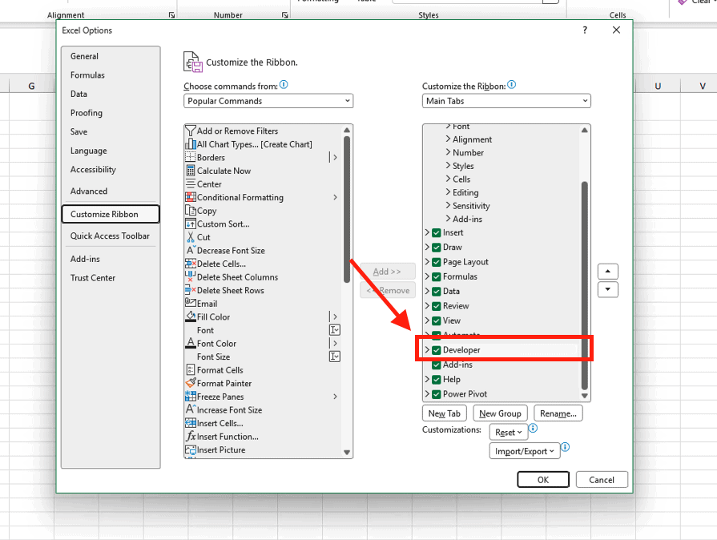Expand the Number group in the tree
The width and height of the screenshot is (717, 540).
pyautogui.click(x=448, y=152)
